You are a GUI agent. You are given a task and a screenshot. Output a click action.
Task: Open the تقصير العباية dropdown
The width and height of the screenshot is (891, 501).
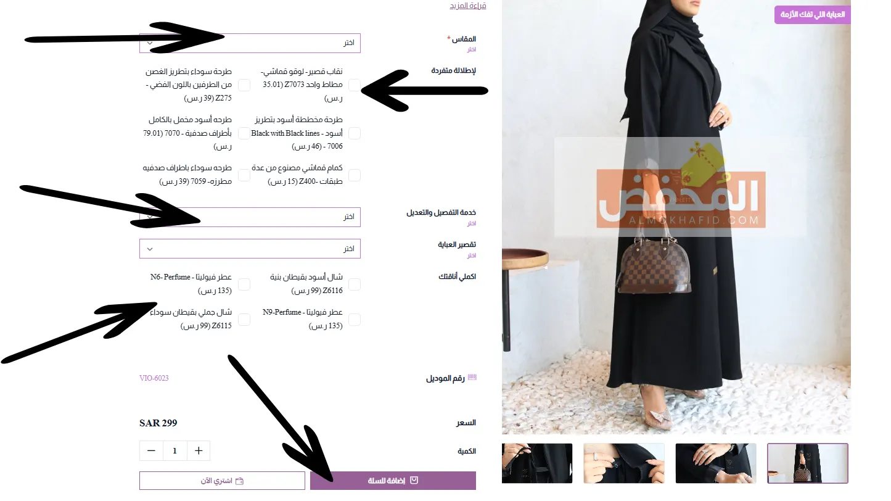[x=250, y=249]
